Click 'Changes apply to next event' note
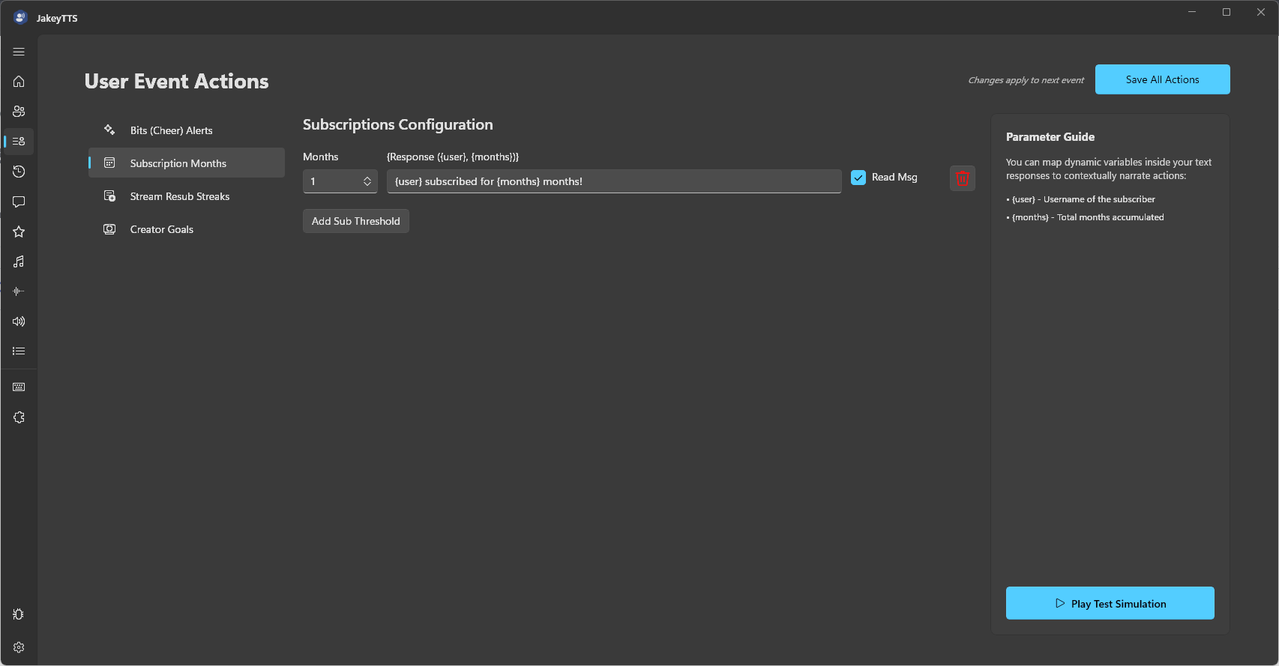The width and height of the screenshot is (1279, 666). 1026,80
